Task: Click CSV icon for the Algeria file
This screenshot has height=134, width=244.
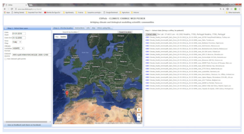Action: 147,43
